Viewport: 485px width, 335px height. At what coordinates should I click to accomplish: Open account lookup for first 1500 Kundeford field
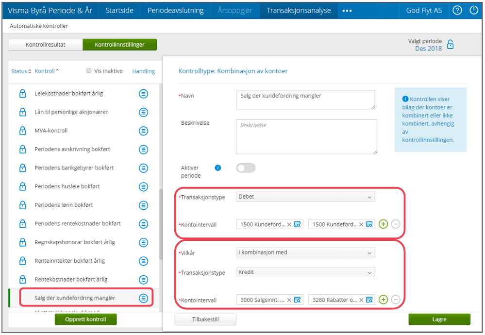coord(297,224)
